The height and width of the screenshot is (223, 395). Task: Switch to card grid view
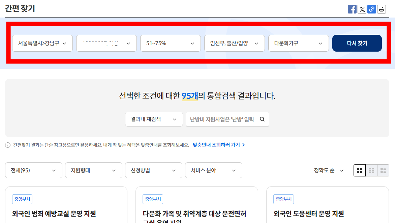click(x=360, y=170)
